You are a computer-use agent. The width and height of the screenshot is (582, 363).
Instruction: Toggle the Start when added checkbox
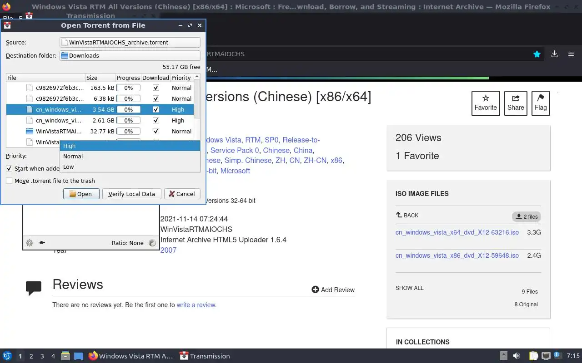[x=9, y=168]
